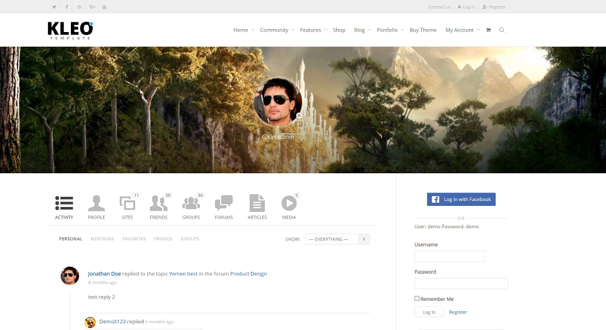
Task: Click the kleoadmin profile avatar
Action: [x=278, y=100]
